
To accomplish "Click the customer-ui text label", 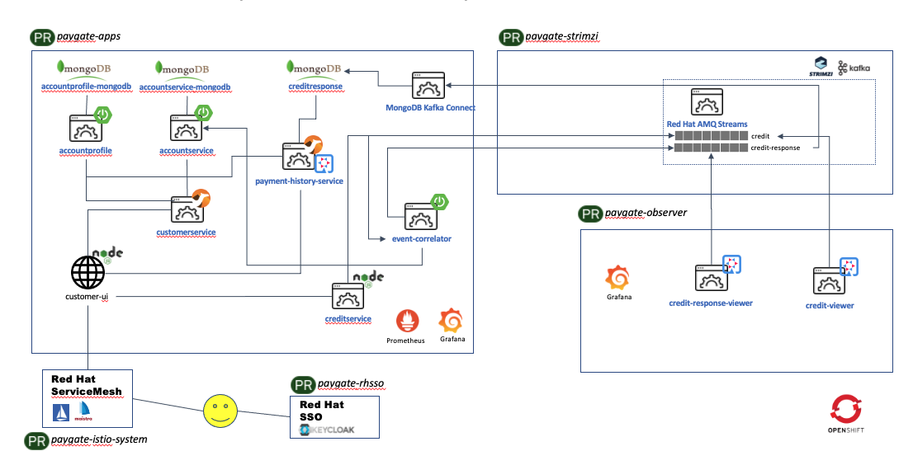I will pos(88,297).
